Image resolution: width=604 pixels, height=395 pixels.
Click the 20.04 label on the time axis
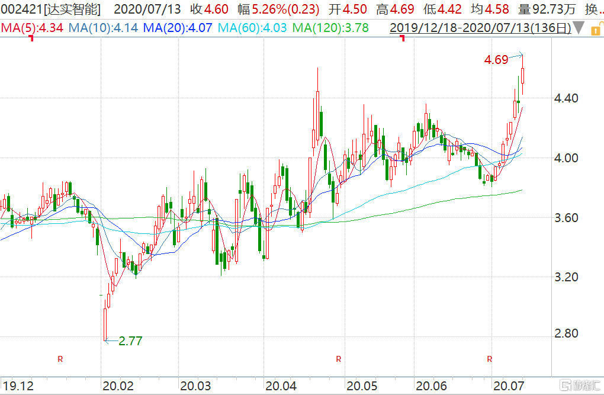(x=281, y=386)
